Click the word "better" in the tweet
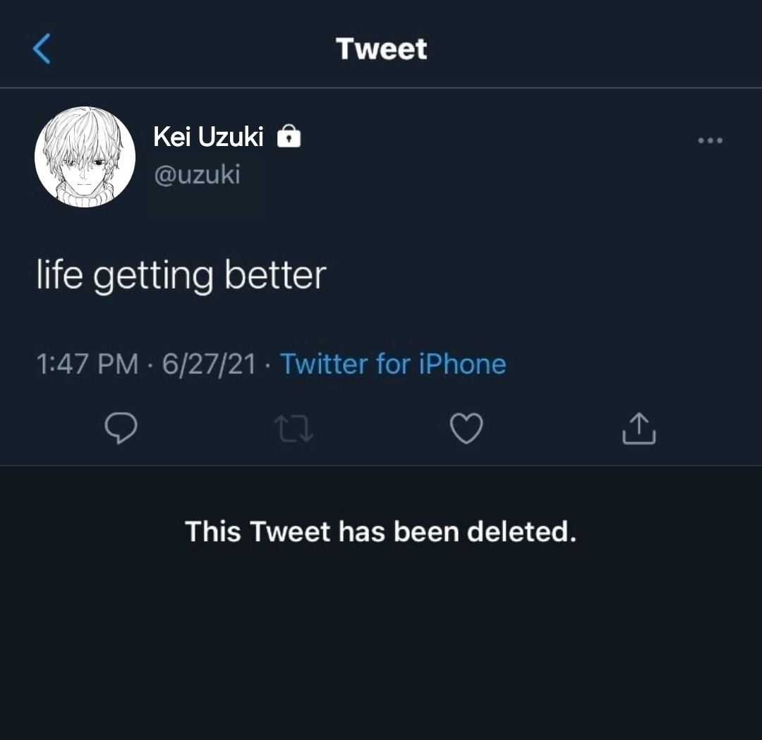The image size is (762, 740). click(275, 274)
